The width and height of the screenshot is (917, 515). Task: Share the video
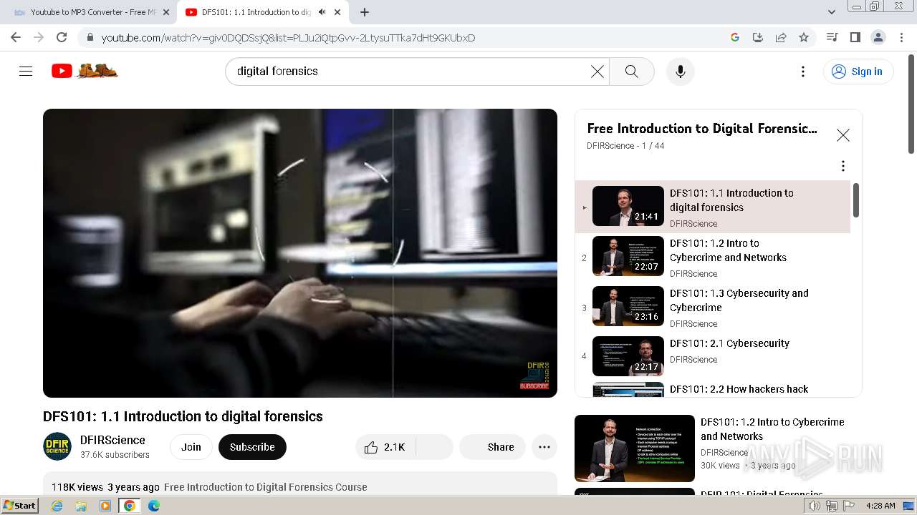pyautogui.click(x=492, y=447)
